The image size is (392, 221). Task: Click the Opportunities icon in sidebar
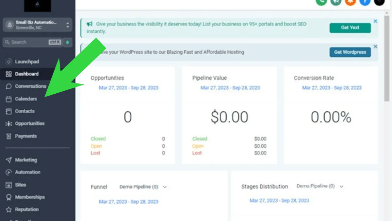(9, 124)
